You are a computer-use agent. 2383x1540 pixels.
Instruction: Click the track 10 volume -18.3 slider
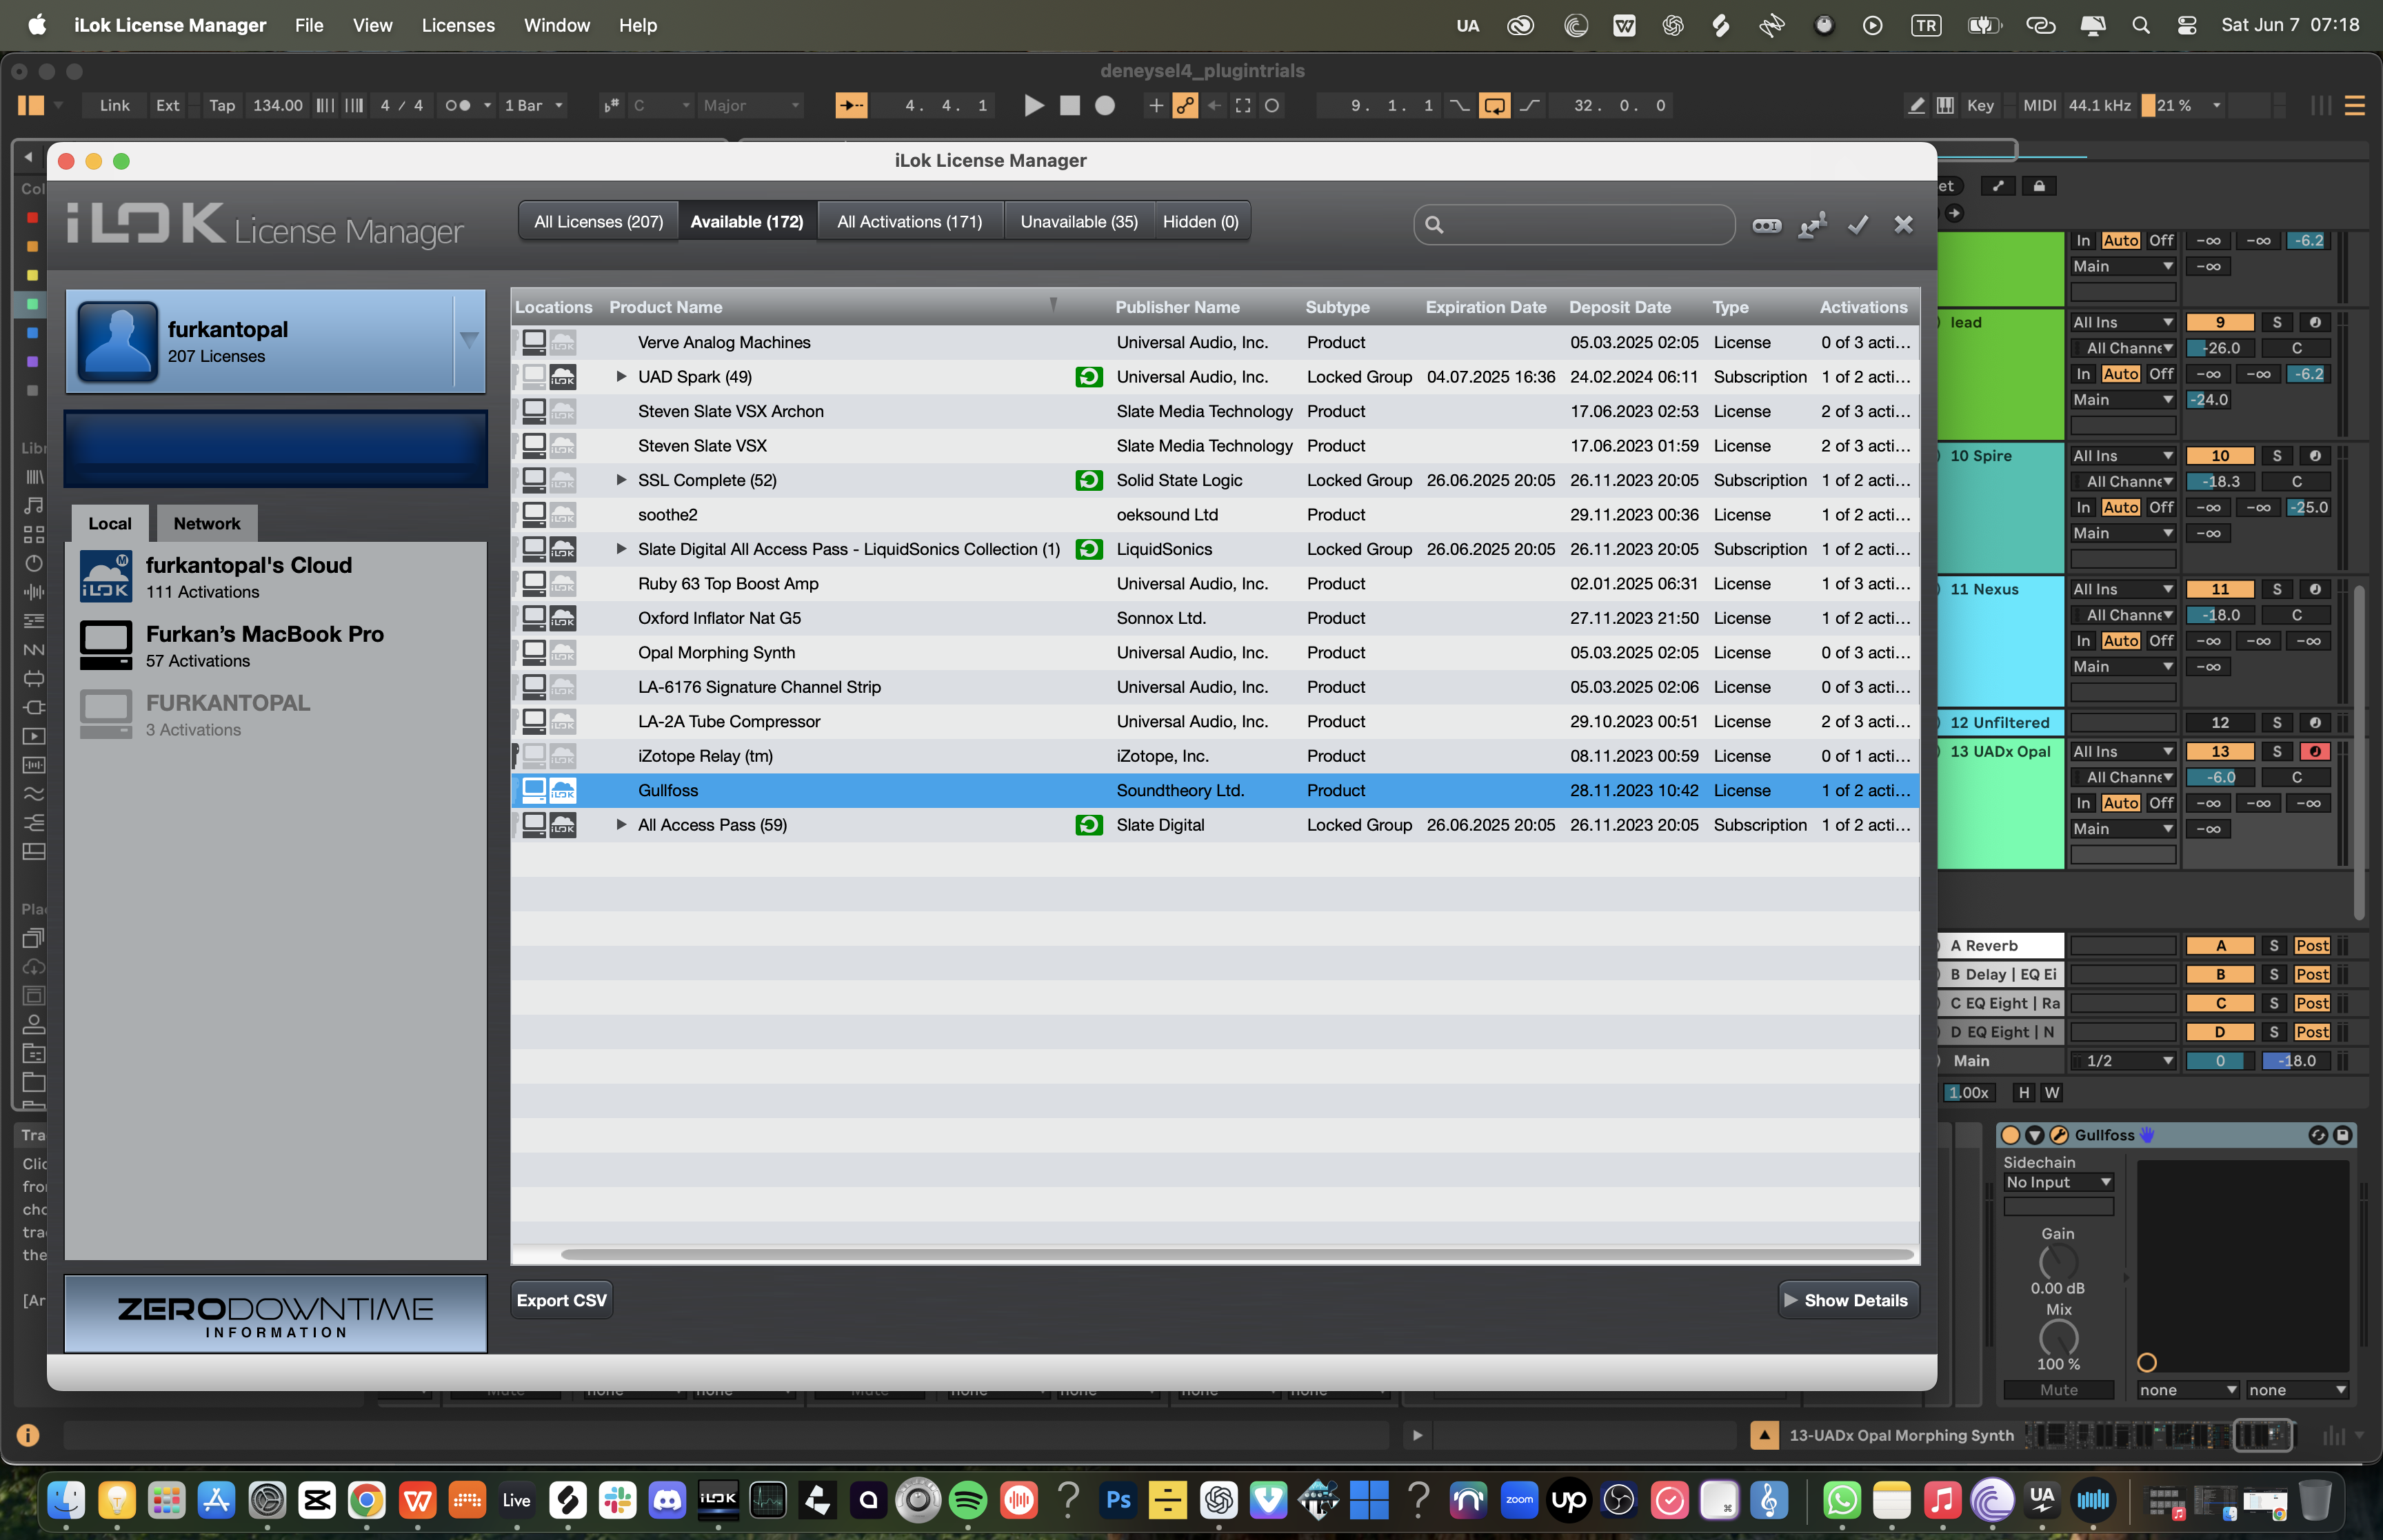coord(2220,482)
